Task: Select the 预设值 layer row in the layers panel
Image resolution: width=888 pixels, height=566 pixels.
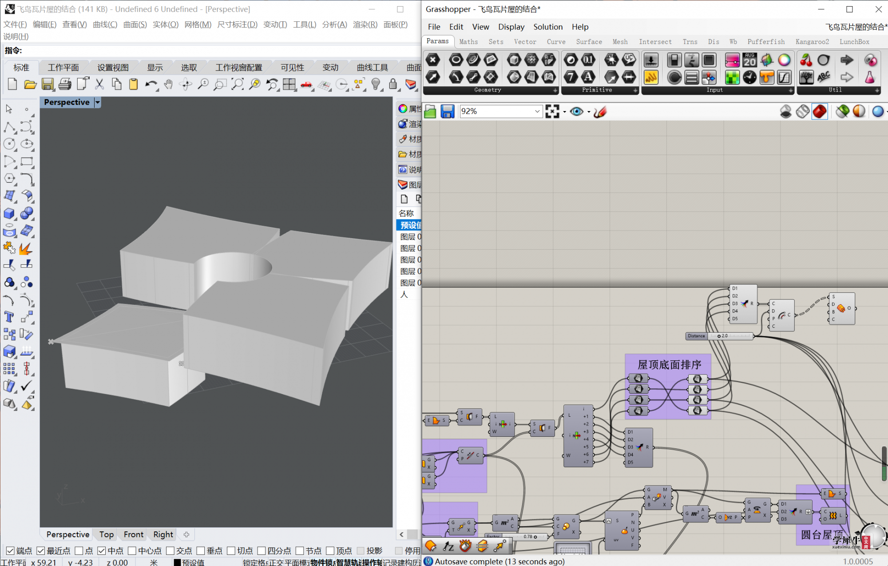Action: click(409, 225)
